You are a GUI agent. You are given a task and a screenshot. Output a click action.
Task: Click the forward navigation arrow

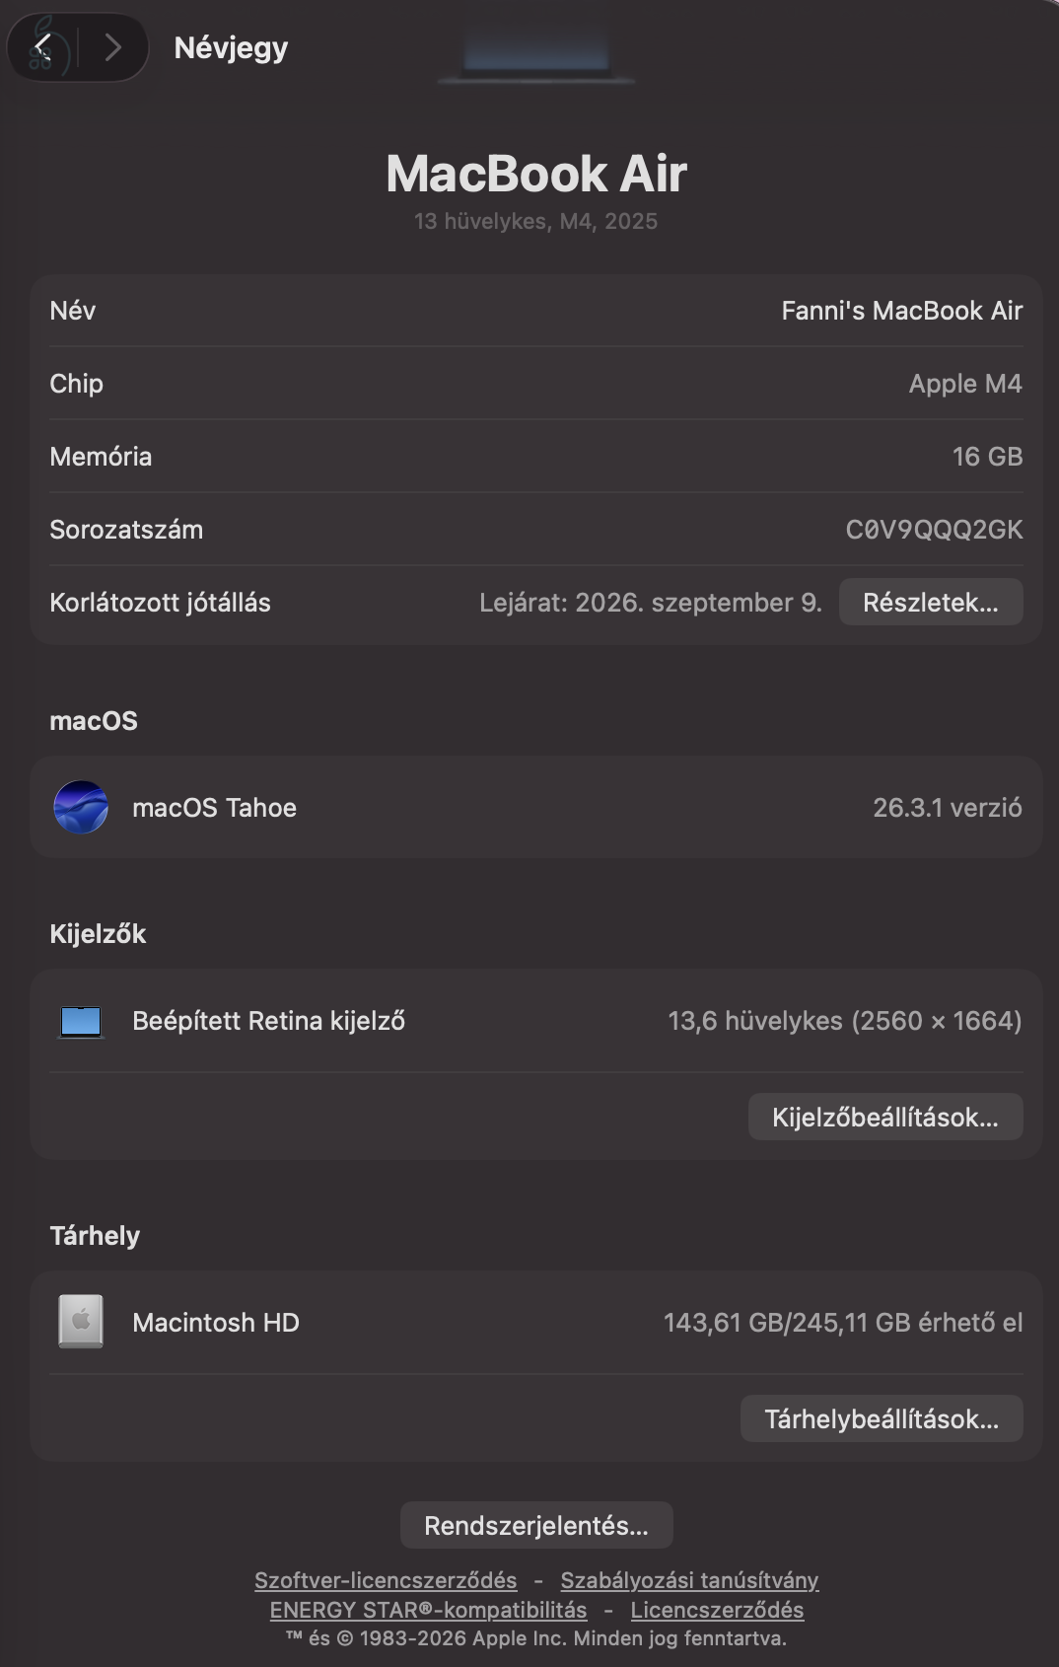point(113,46)
